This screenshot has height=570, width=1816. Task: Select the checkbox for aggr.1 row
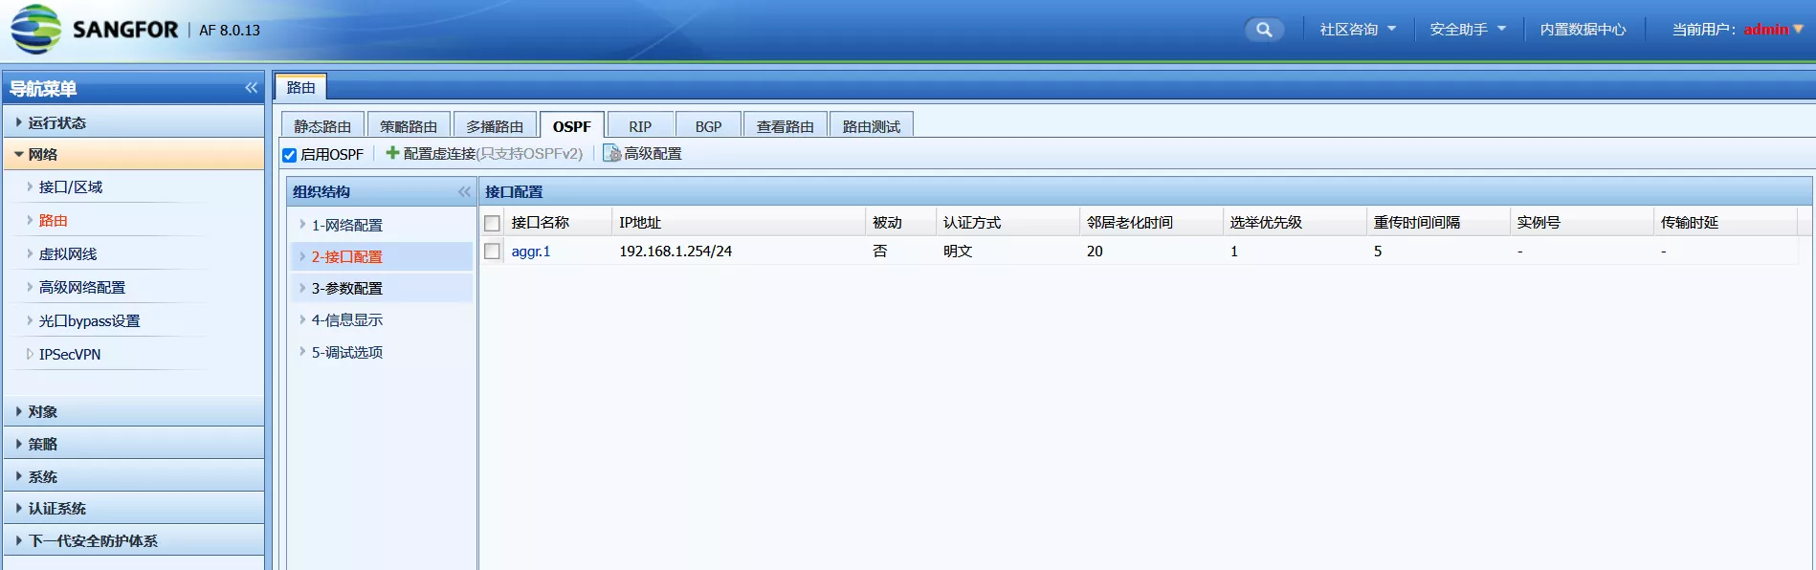[x=492, y=252]
